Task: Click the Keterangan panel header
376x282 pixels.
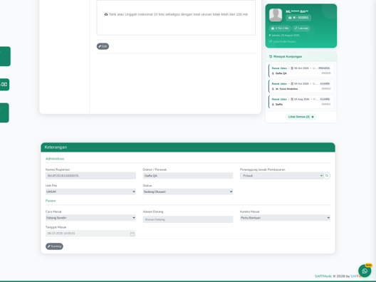Action: [188, 147]
